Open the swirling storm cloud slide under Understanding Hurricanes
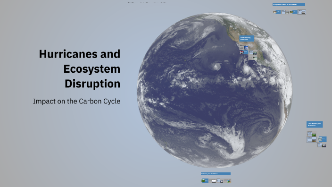332x187 pixels. click(244, 47)
